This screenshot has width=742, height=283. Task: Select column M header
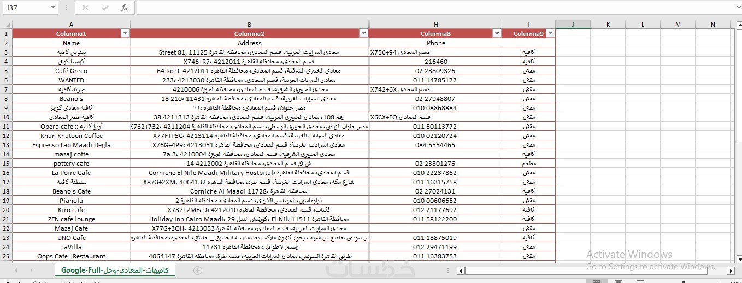pos(678,25)
